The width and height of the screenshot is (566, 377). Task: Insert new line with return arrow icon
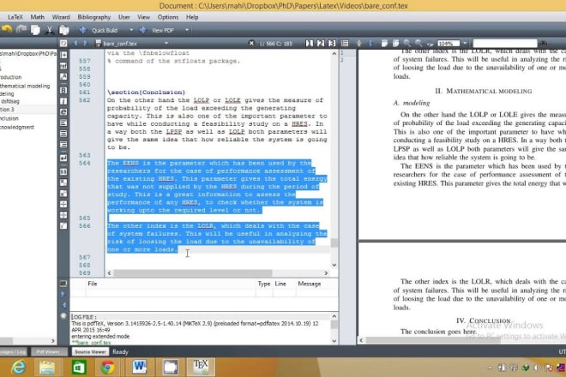[x=63, y=158]
